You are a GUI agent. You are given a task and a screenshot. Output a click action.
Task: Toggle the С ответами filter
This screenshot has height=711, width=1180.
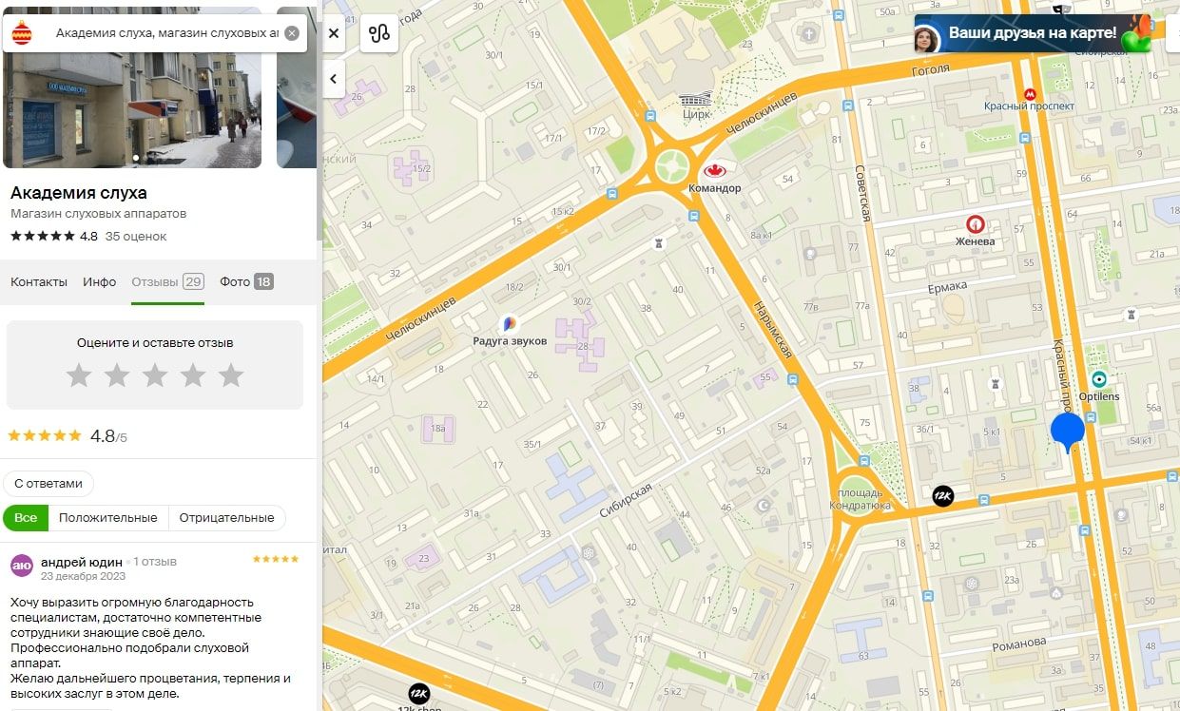click(x=48, y=483)
